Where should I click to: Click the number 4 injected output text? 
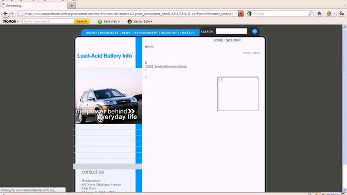point(146,70)
